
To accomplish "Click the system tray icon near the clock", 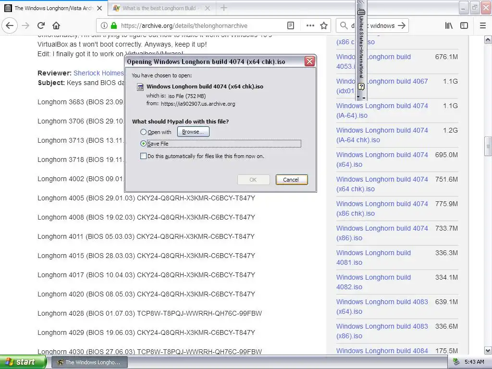I will 456,362.
